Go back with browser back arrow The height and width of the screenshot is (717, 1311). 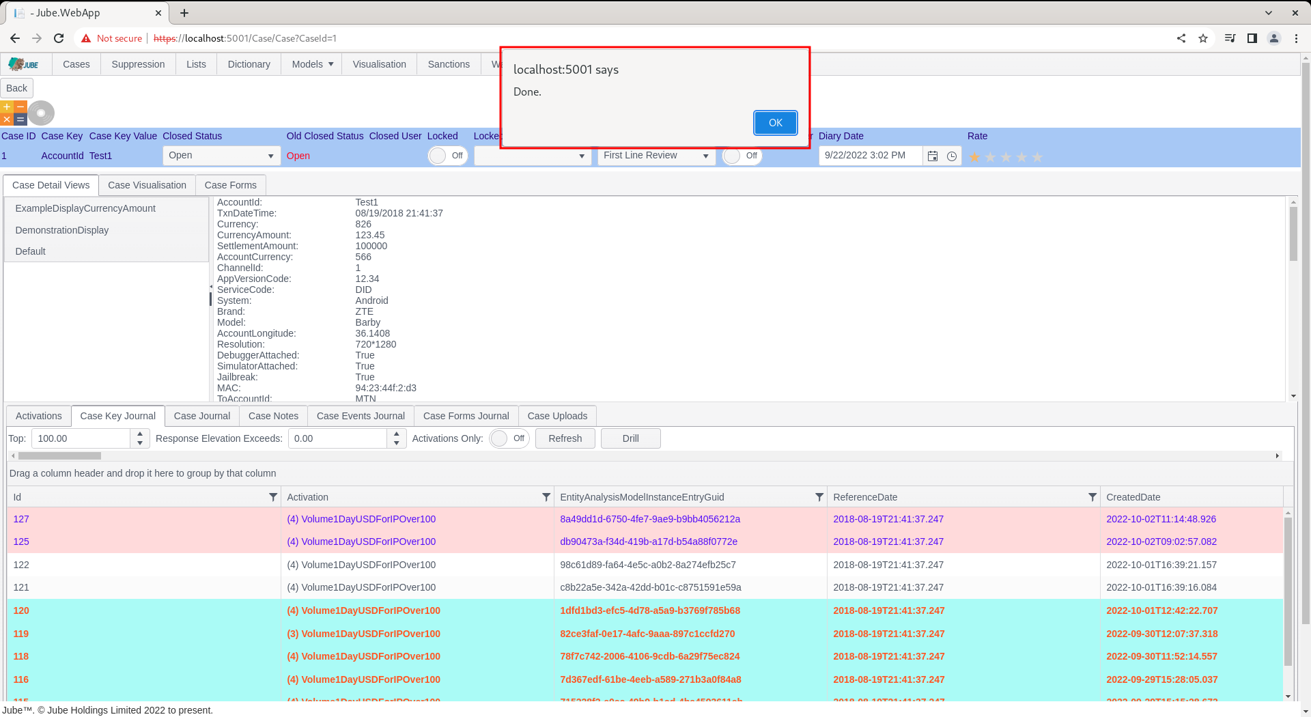(x=15, y=38)
